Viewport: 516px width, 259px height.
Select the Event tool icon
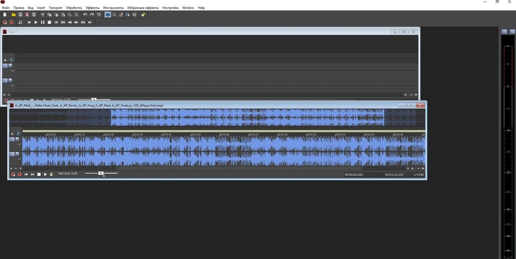coord(128,15)
